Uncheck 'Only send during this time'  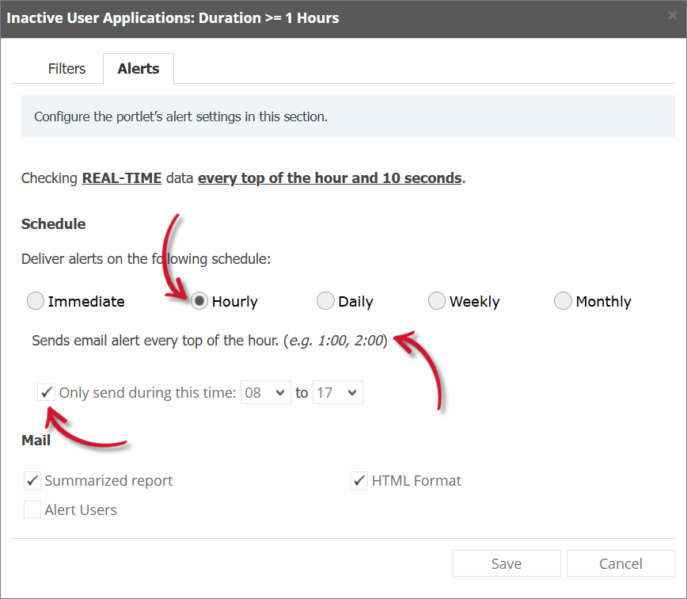[46, 391]
